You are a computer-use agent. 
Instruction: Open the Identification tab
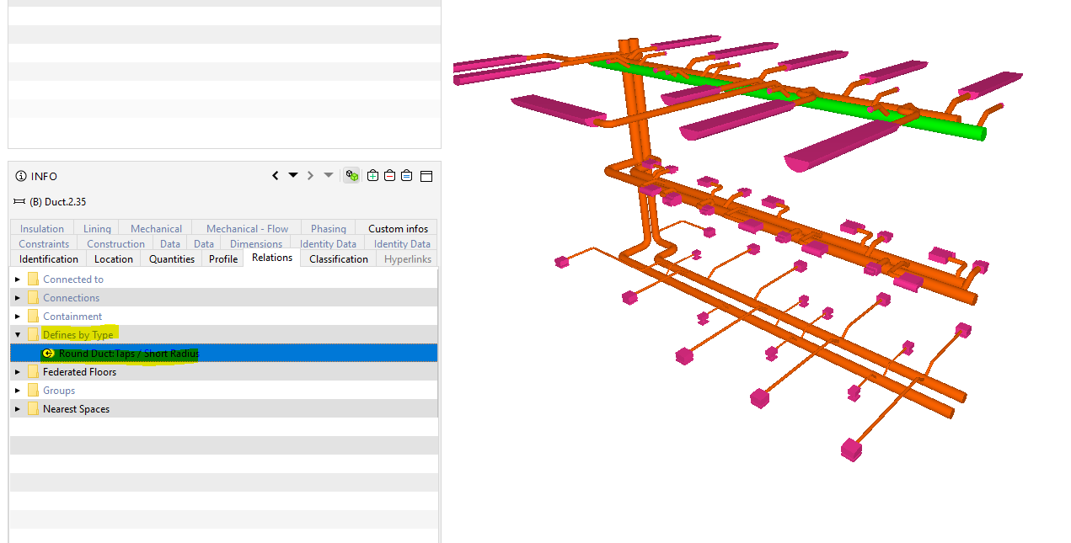point(49,259)
